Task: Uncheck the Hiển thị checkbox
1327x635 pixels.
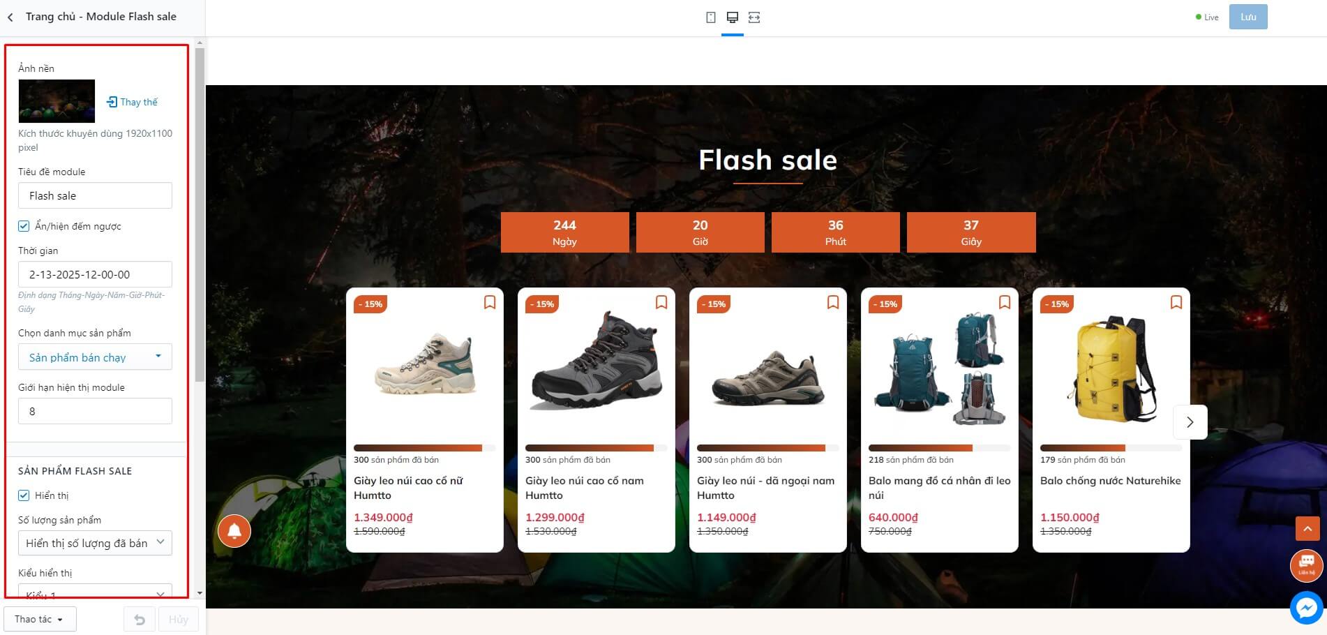Action: coord(24,495)
